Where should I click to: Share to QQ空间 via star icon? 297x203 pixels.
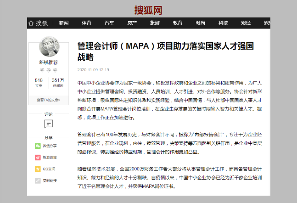tap(38, 169)
